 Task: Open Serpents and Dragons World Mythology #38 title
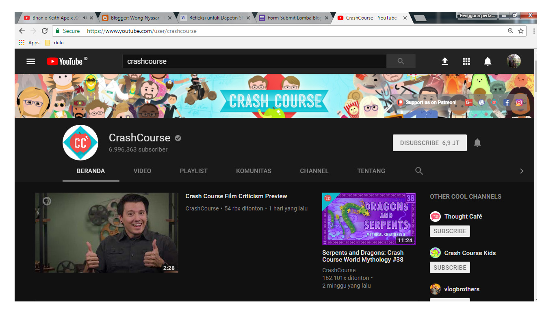363,256
